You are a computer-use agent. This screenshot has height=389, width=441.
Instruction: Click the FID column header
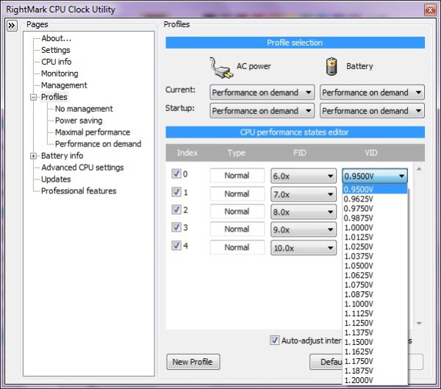click(x=300, y=153)
